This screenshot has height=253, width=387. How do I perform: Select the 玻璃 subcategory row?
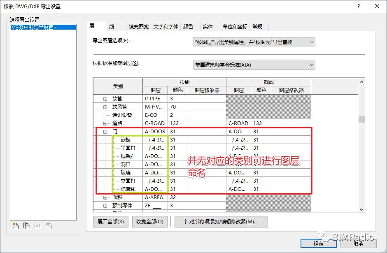[126, 173]
